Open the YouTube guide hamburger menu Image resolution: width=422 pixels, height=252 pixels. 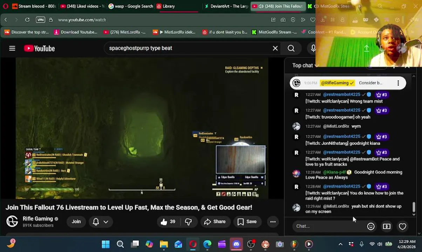pyautogui.click(x=12, y=48)
